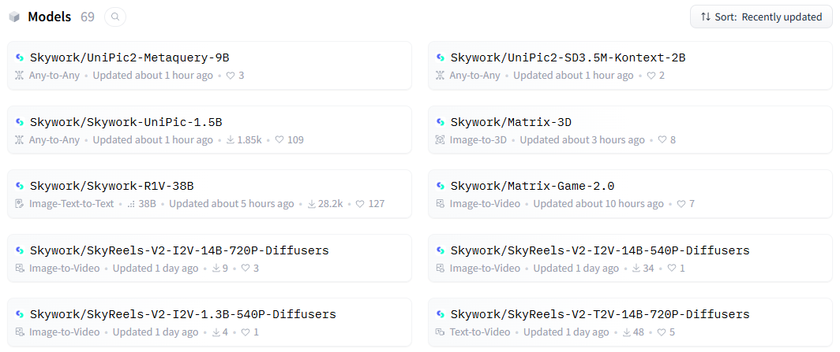The height and width of the screenshot is (352, 840).
Task: Click 'Updated about 5 hours ago' text on Skywork-R1V-38B
Action: coord(231,204)
